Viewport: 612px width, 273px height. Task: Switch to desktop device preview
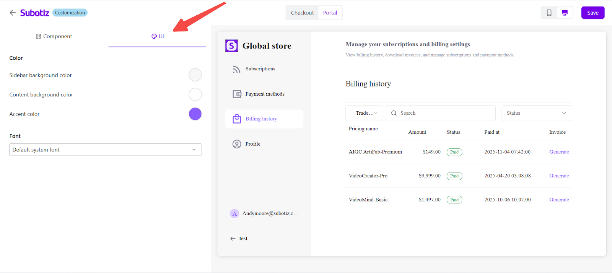click(565, 13)
